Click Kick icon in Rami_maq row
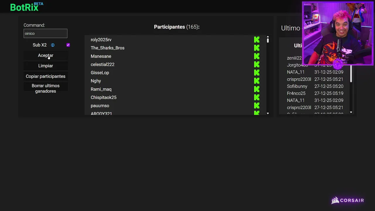Screen dimensions: 375x211 [257, 89]
